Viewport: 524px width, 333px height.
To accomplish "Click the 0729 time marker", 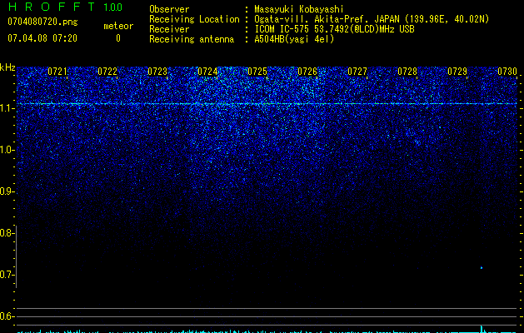I will [457, 72].
